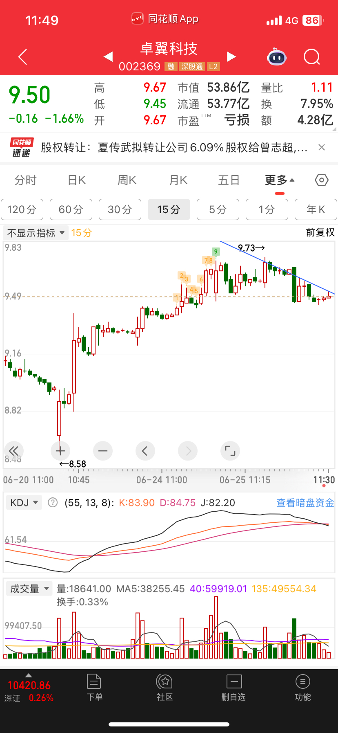Open 下单 order icon
338x733 pixels.
tap(94, 688)
